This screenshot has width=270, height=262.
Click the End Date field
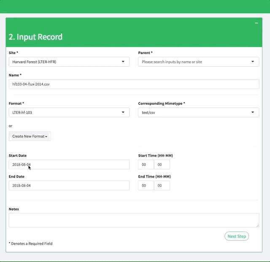pyautogui.click(x=69, y=186)
